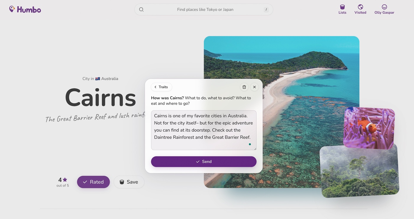Toggle the Rated status for Cairns

tap(93, 182)
